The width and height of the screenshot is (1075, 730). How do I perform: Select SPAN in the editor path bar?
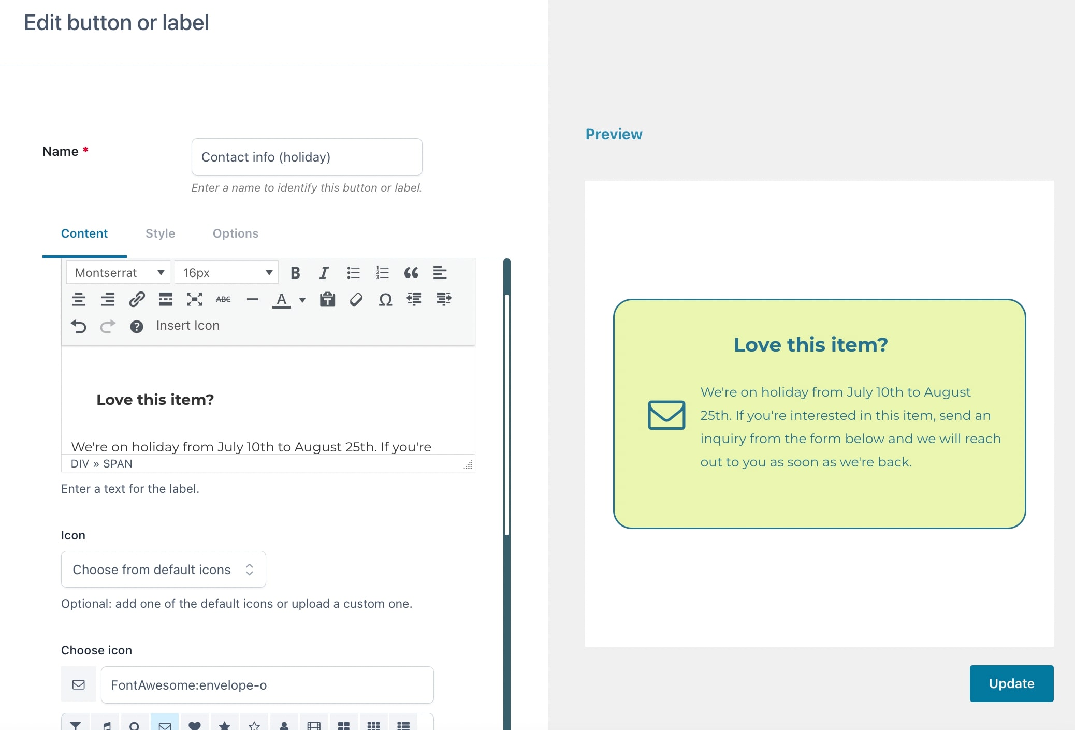click(118, 464)
